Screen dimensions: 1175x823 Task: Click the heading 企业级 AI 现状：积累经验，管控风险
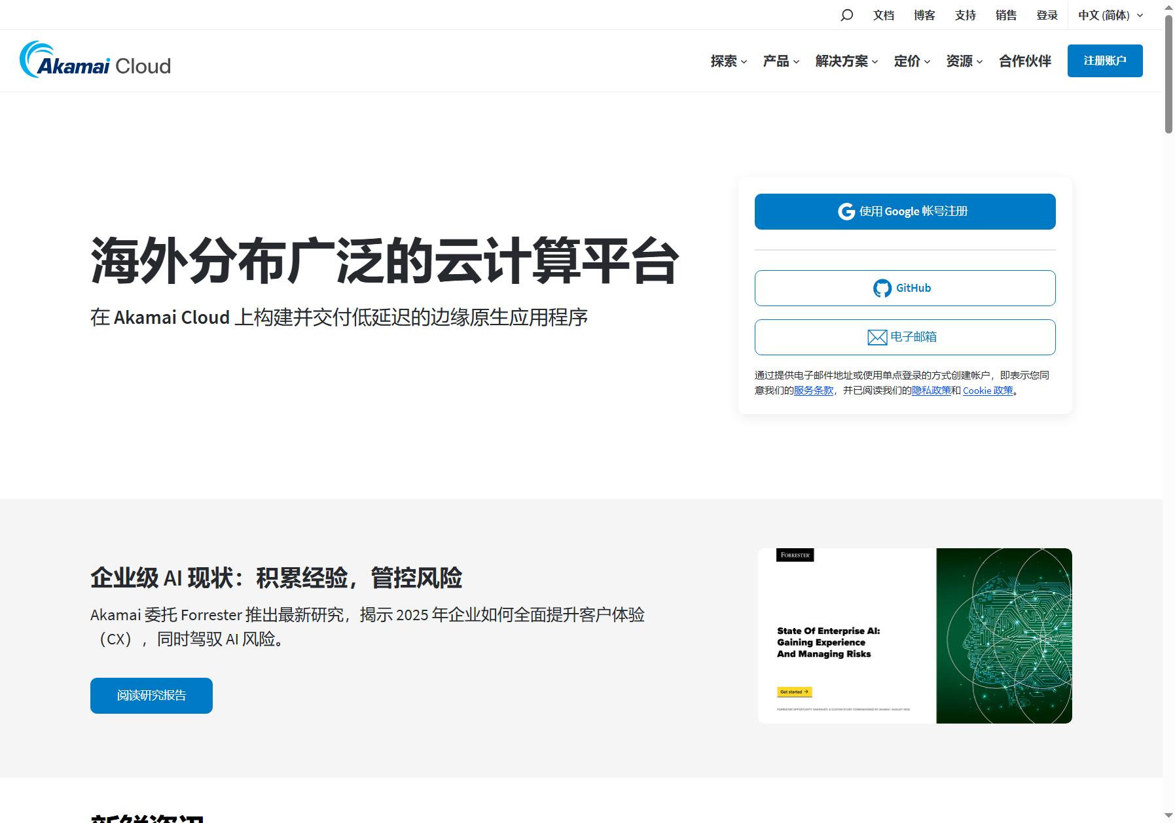tap(276, 578)
